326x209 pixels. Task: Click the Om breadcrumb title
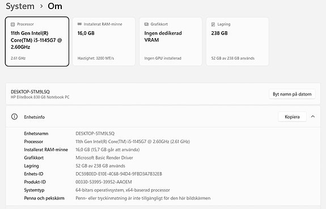(55, 6)
